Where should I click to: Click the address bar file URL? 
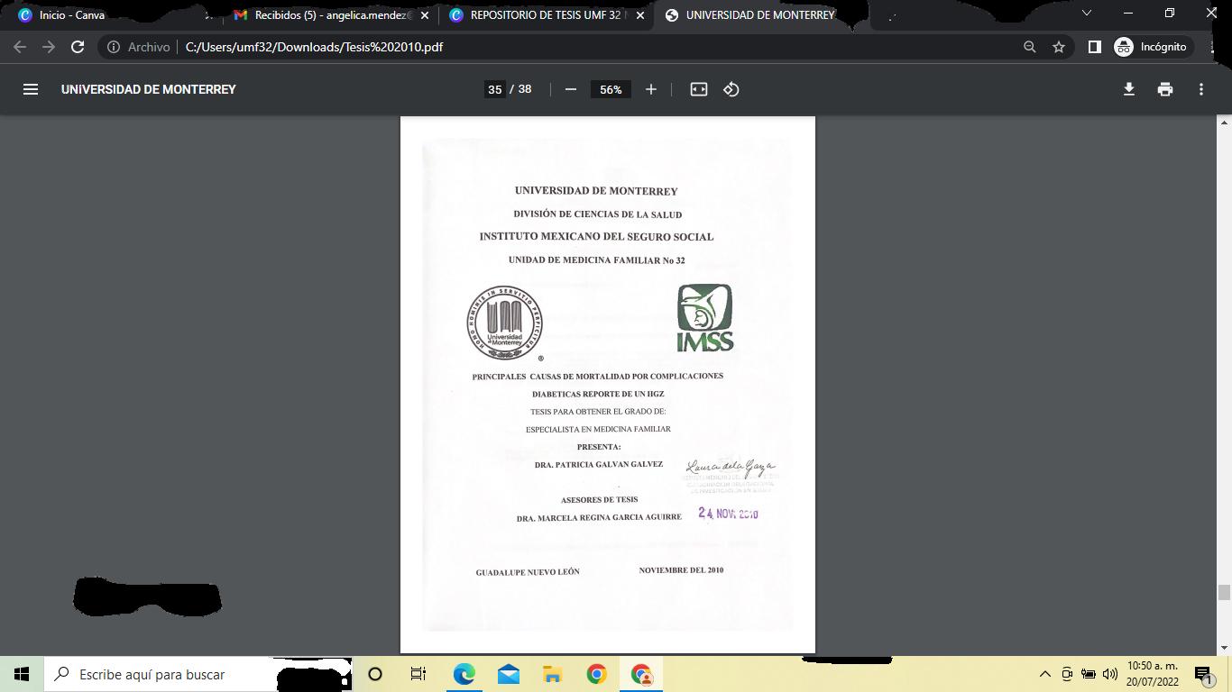tap(314, 47)
